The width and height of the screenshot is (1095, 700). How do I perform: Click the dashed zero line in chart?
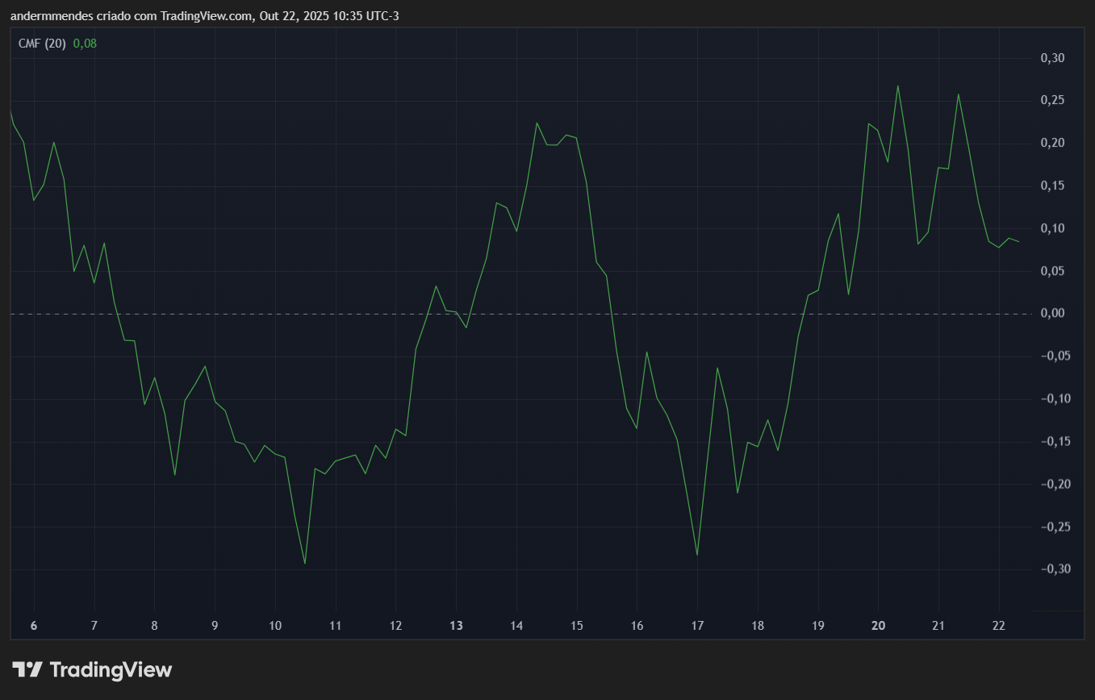516,314
